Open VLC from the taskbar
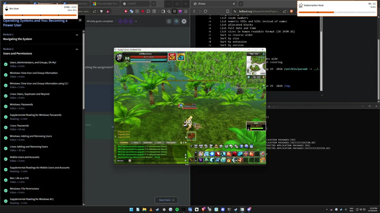This screenshot has height=213, width=380. pyautogui.click(x=151, y=209)
